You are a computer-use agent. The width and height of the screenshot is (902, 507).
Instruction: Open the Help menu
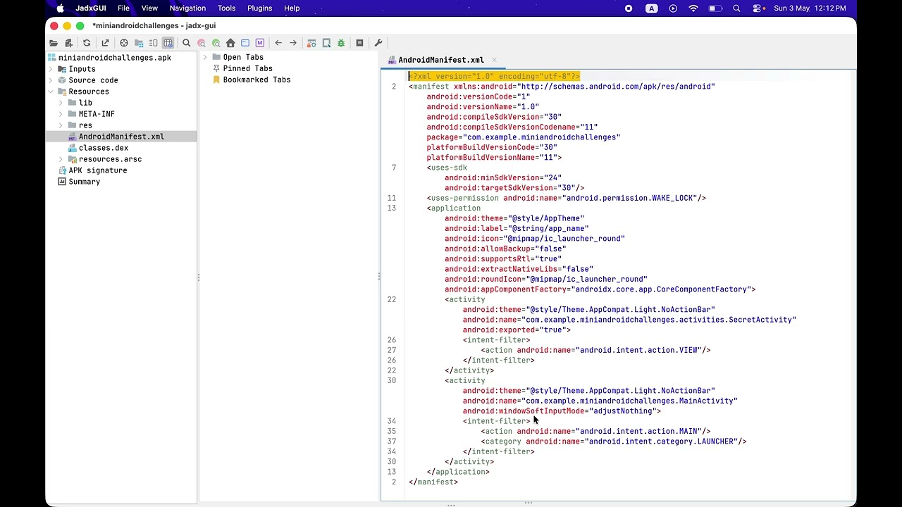pos(292,8)
